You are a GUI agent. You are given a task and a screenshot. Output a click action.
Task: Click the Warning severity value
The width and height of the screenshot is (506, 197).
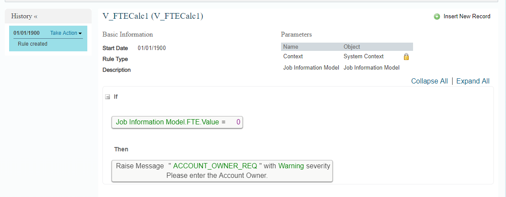click(x=291, y=166)
